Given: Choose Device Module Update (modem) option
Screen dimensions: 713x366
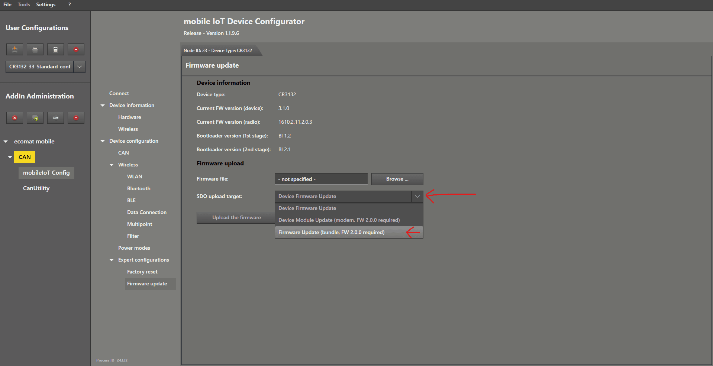Looking at the screenshot, I should 339,220.
